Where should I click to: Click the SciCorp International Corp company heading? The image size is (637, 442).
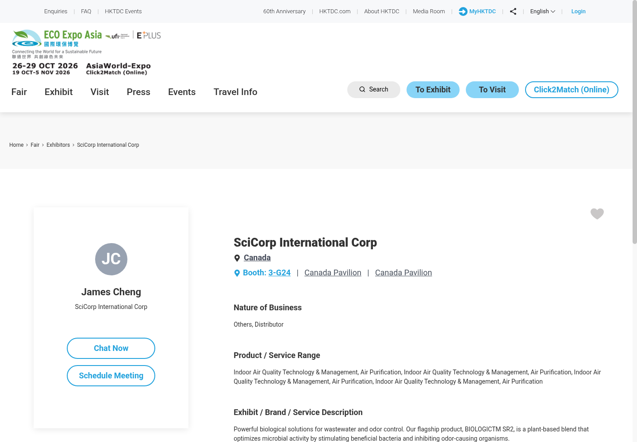(x=305, y=243)
